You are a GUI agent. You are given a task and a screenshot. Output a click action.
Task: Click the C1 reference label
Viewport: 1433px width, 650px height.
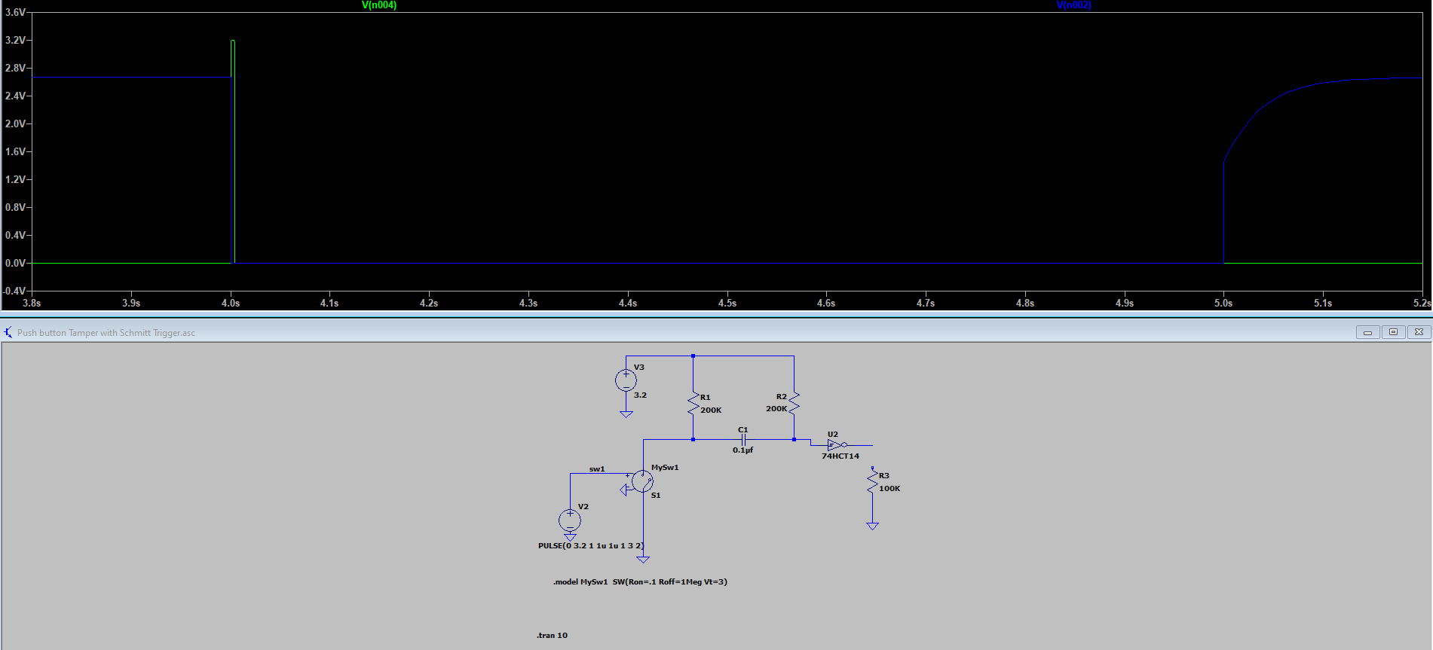[x=743, y=429]
